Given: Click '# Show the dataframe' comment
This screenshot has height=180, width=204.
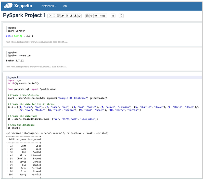Looking at the screenshot, I should pyautogui.click(x=21, y=125).
